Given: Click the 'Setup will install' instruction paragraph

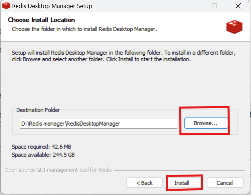Looking at the screenshot, I should point(124,56).
